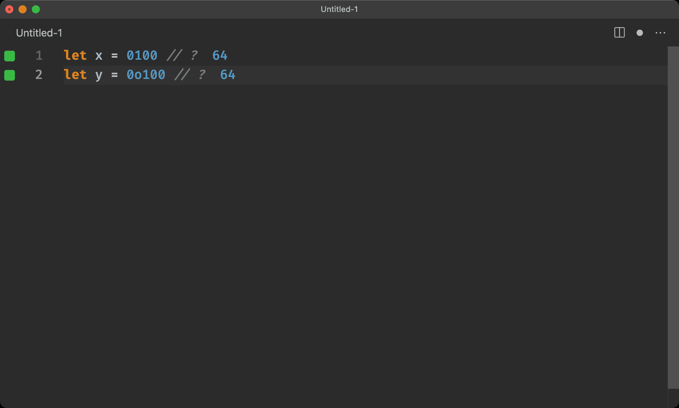
Task: Click line number 1 in the gutter
Action: pyautogui.click(x=39, y=55)
